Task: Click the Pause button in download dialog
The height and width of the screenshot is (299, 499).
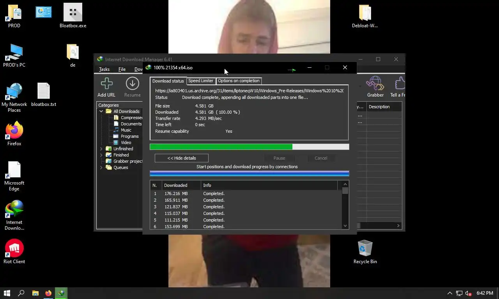Action: (x=279, y=158)
